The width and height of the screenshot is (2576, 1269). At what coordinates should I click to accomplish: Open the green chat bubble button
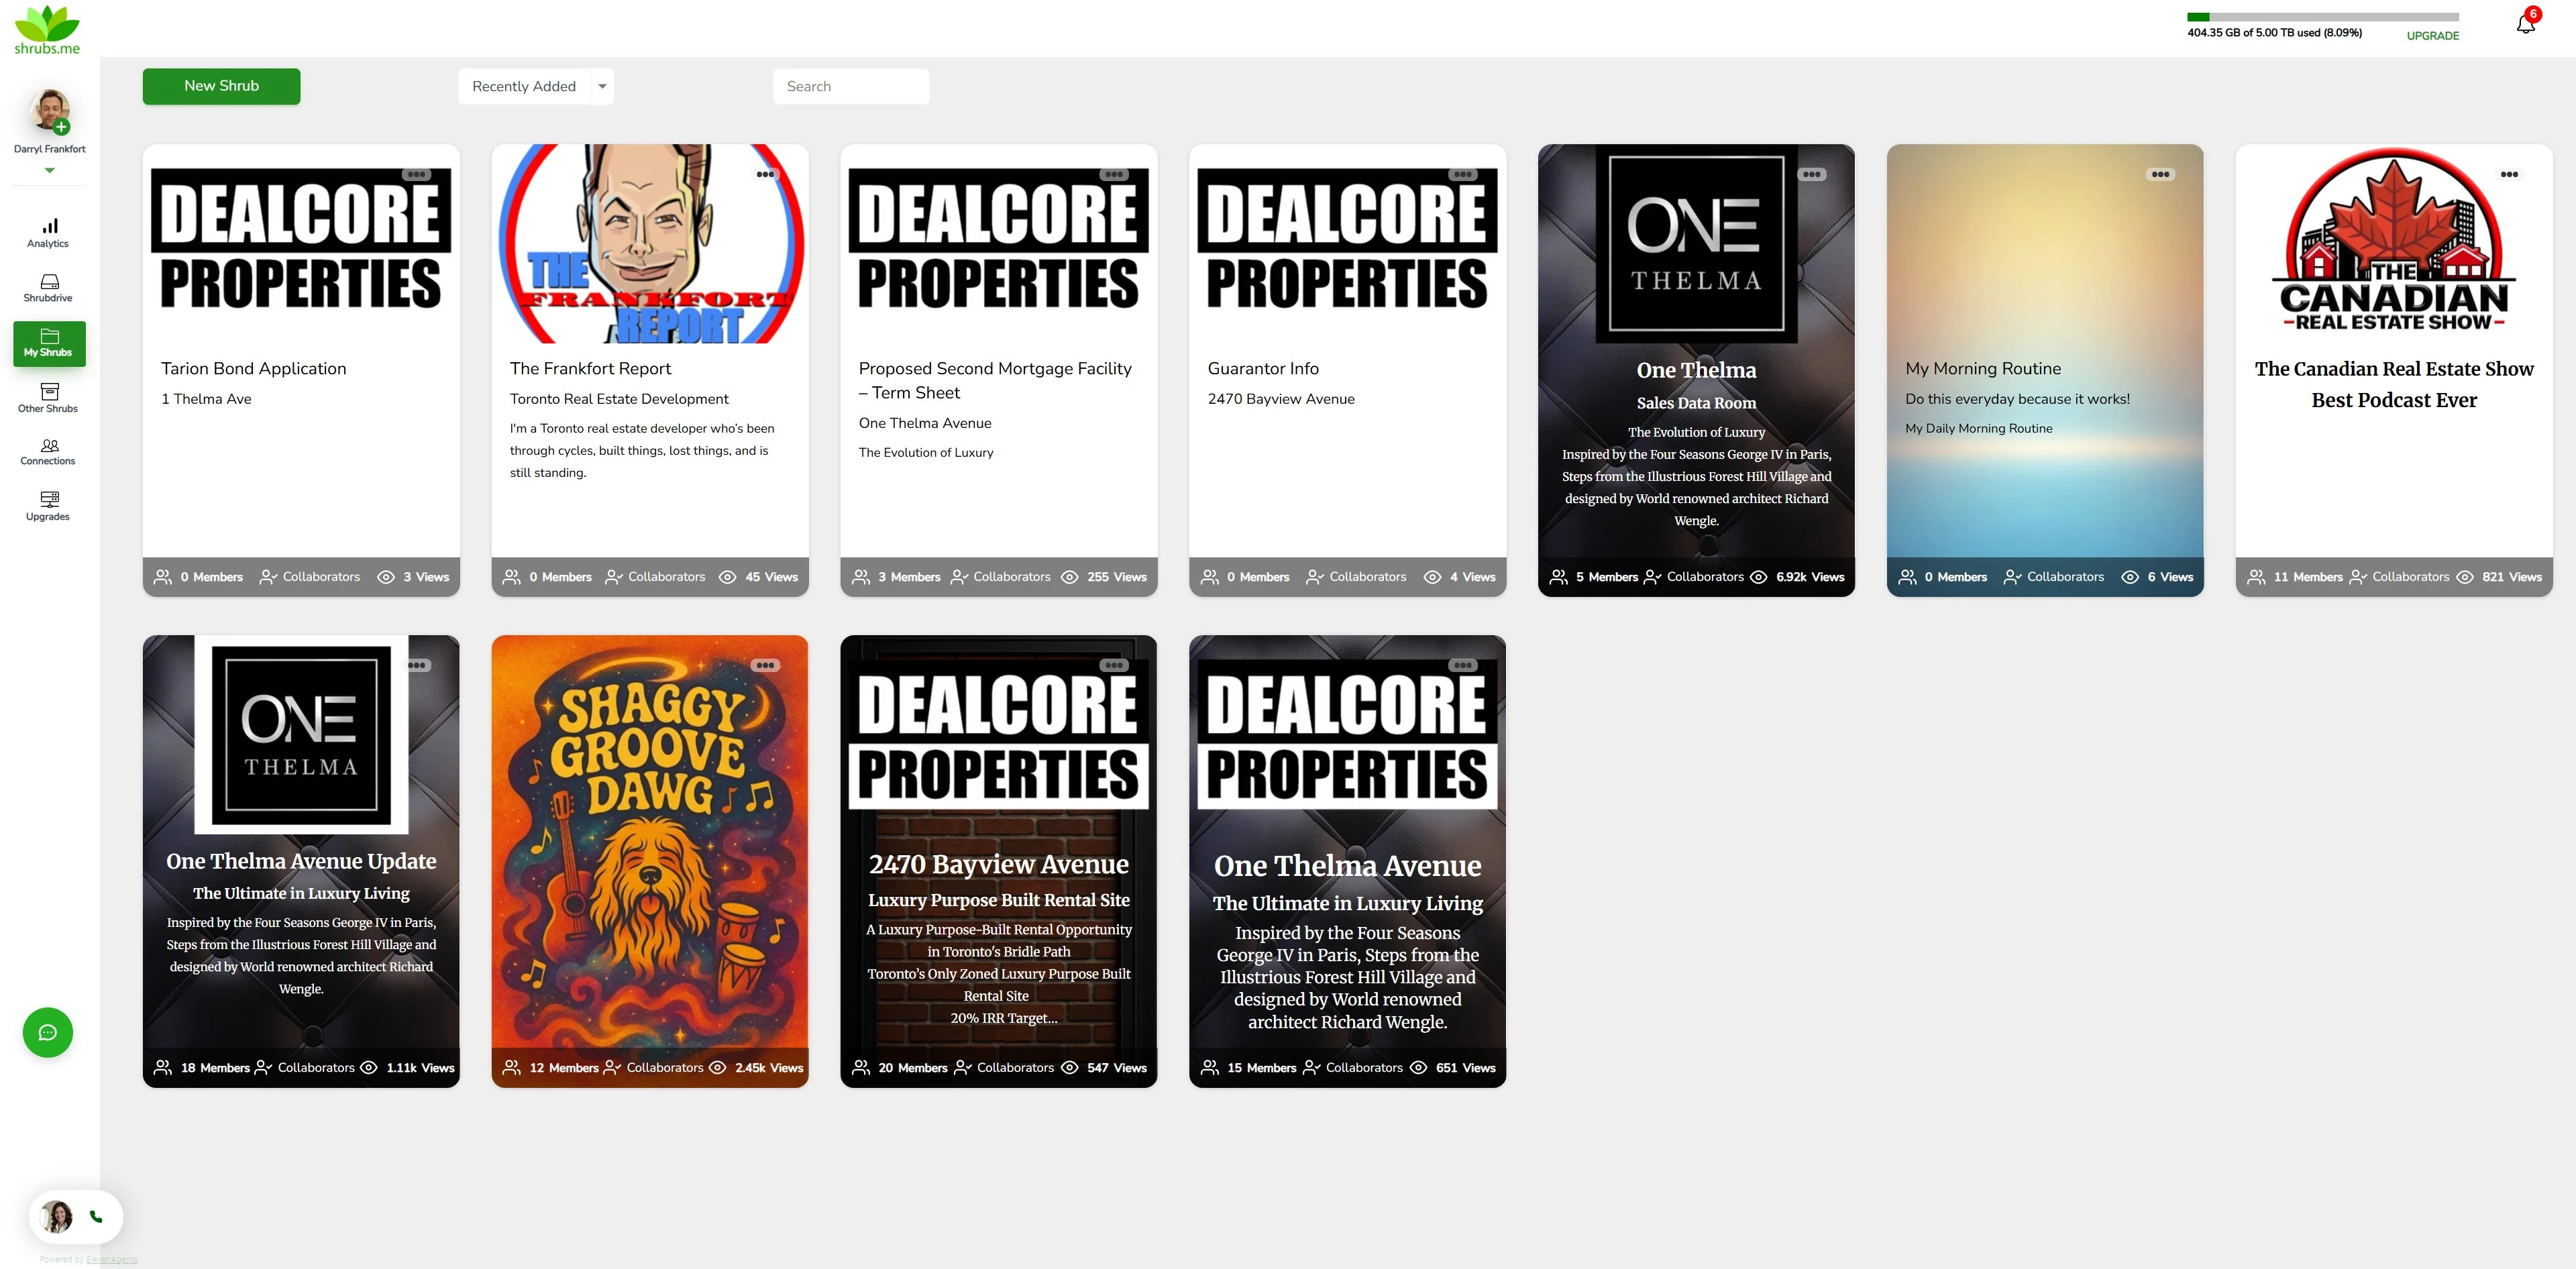(48, 1032)
